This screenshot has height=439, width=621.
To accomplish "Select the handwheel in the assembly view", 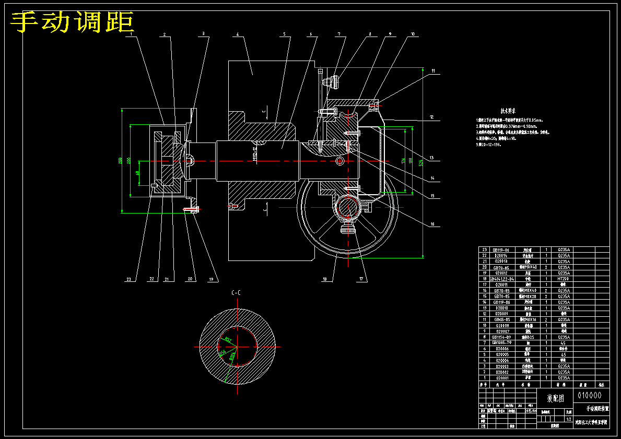I will (347, 207).
